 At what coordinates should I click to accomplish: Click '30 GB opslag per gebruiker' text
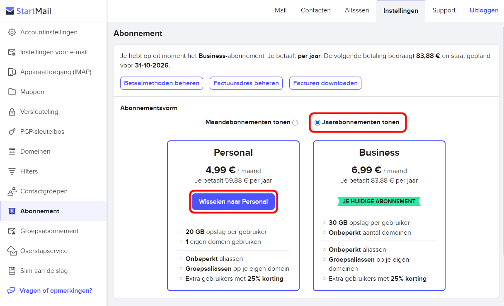tap(369, 223)
